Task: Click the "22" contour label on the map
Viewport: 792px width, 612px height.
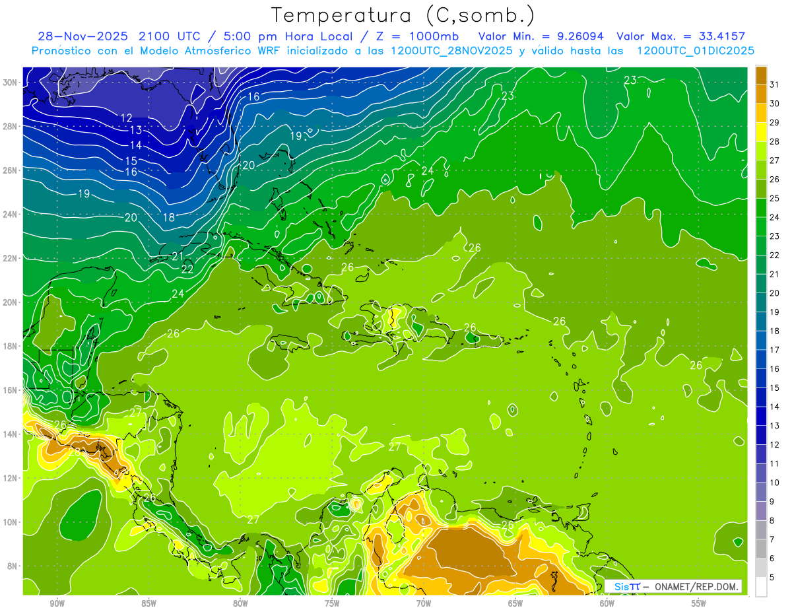Action: tap(187, 269)
